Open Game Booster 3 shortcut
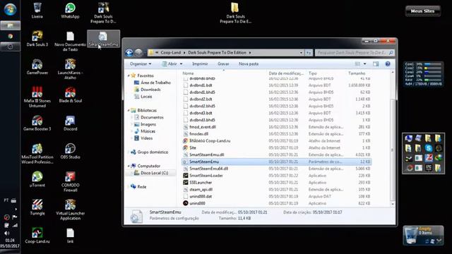Viewport: 452px width, 254px height. pos(37,123)
